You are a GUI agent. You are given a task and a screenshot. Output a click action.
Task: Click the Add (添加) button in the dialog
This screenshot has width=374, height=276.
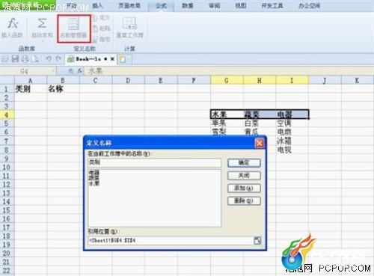point(244,188)
